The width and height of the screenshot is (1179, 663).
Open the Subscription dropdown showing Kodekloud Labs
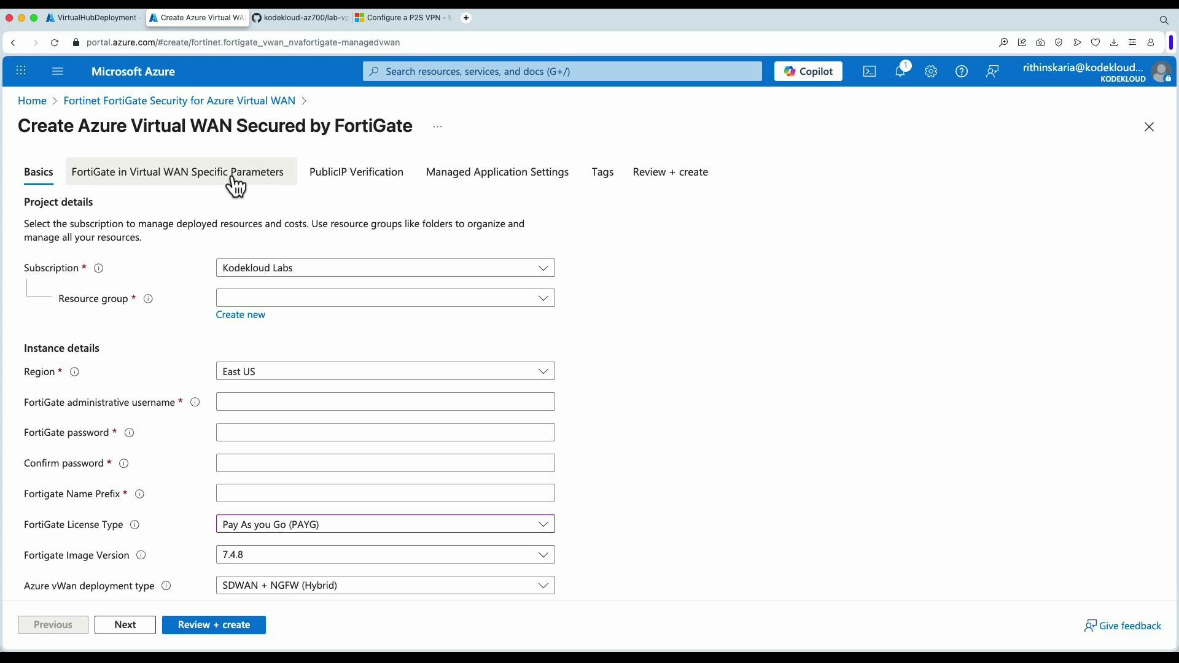click(385, 268)
